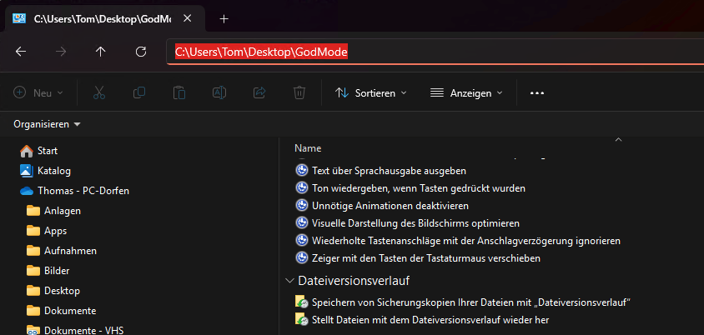This screenshot has width=704, height=335.
Task: Open the Sortieren dropdown
Action: tap(371, 93)
